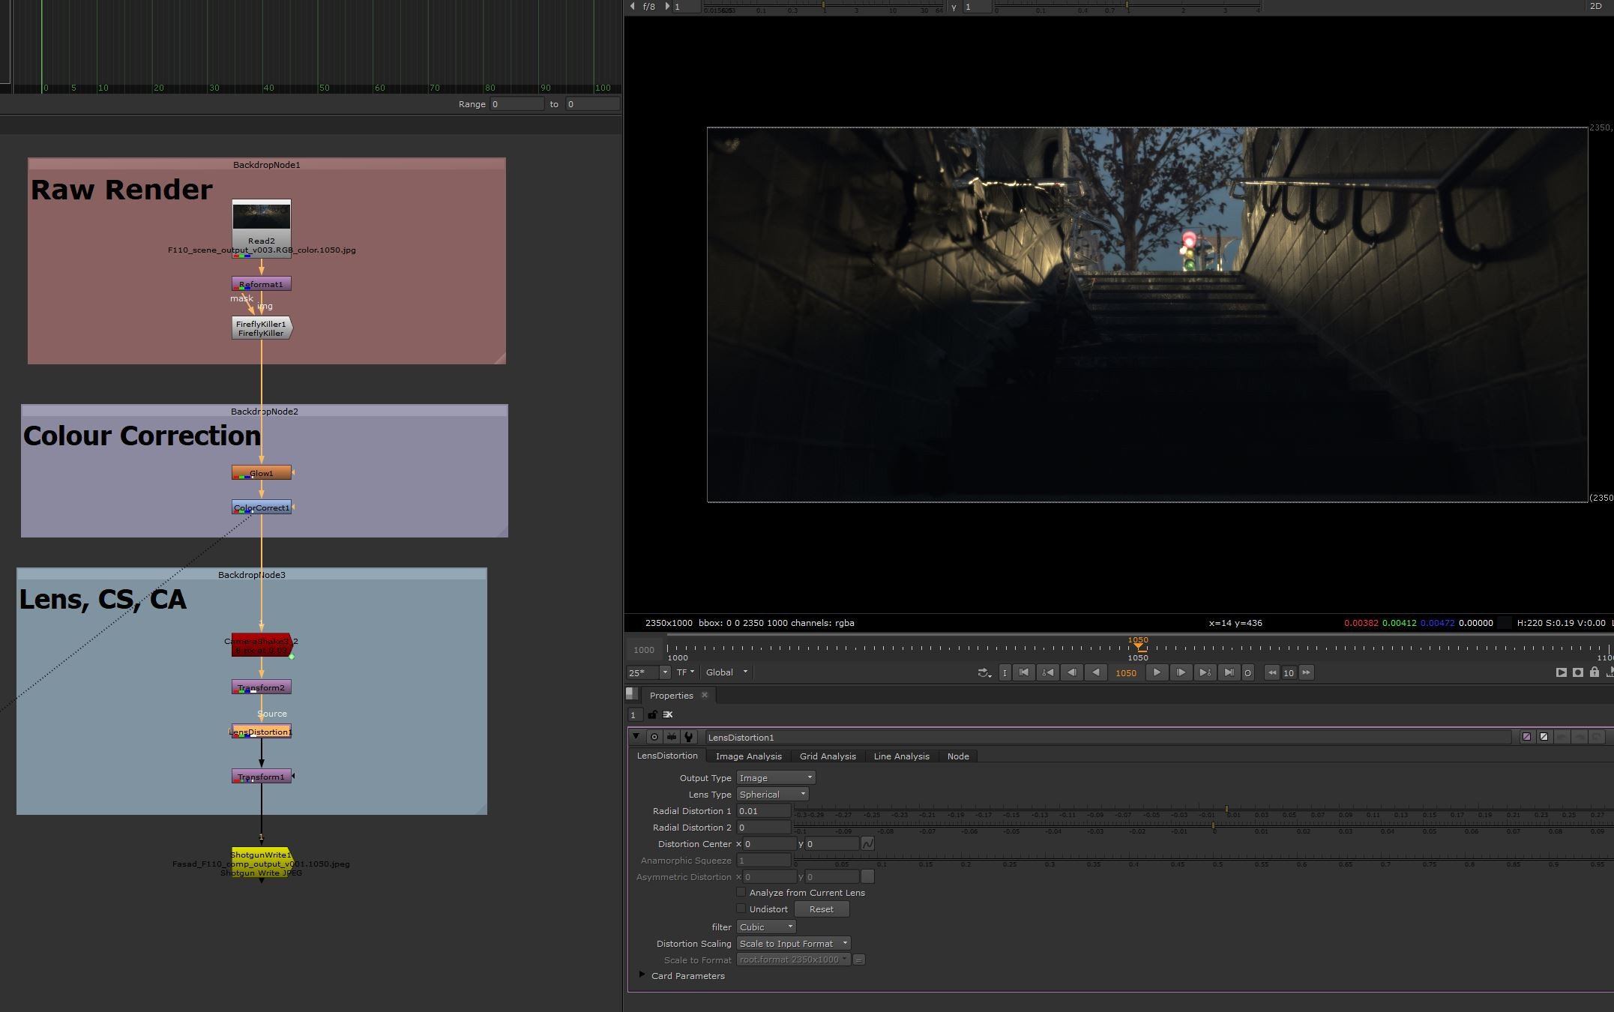Step back one frame
1614x1012 pixels.
[x=1072, y=672]
